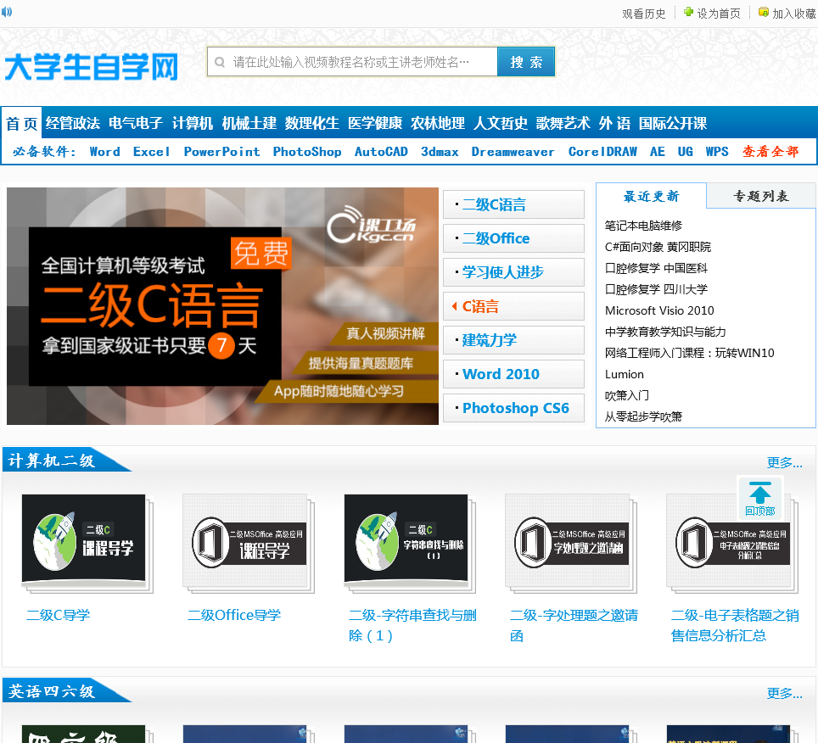Open Lumion entry
The width and height of the screenshot is (818, 743).
click(x=625, y=374)
